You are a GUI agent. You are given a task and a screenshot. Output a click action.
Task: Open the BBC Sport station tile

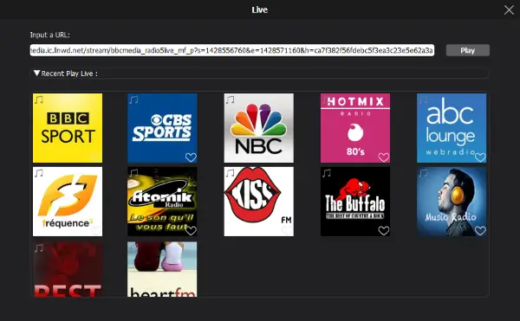coord(68,128)
